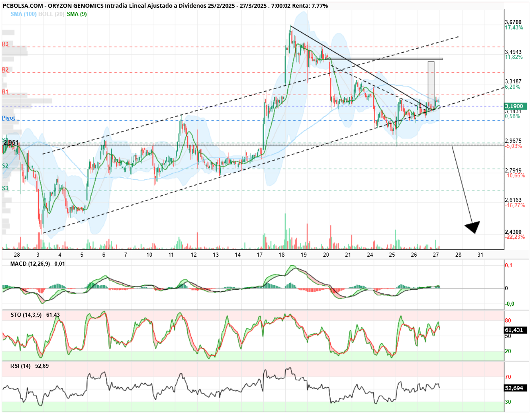This screenshot has height=414, width=531.
Task: Click the R1 resistance label
Action: (x=5, y=92)
